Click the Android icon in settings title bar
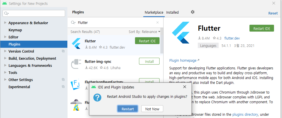The image size is (282, 118). 5,3
